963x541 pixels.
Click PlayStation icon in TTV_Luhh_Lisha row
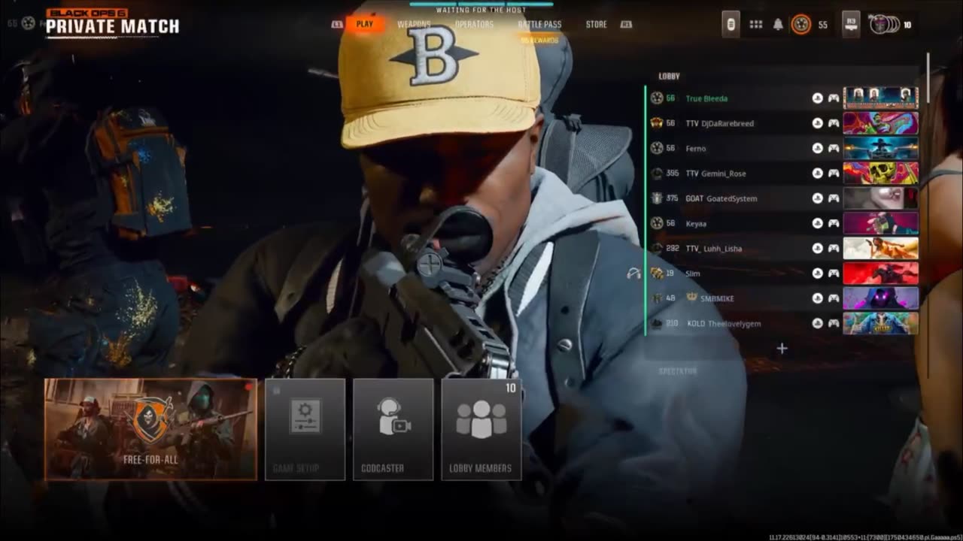click(x=817, y=248)
